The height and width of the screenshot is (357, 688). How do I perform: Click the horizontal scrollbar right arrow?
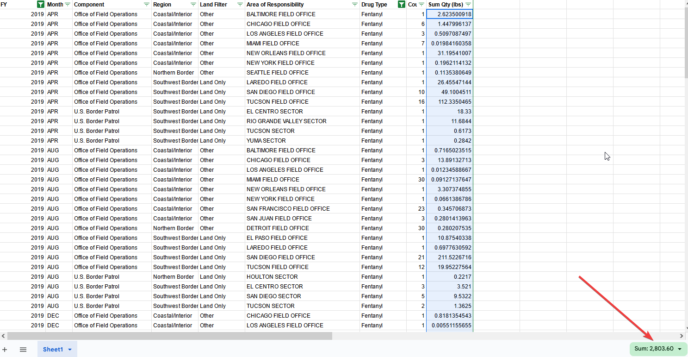[681, 336]
